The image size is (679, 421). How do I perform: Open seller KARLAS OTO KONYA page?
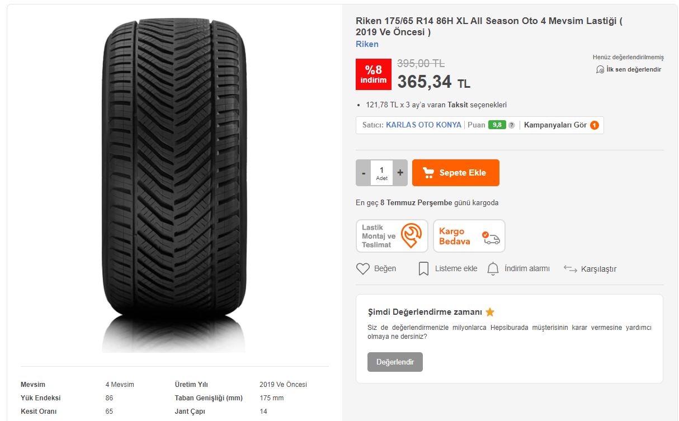(423, 125)
